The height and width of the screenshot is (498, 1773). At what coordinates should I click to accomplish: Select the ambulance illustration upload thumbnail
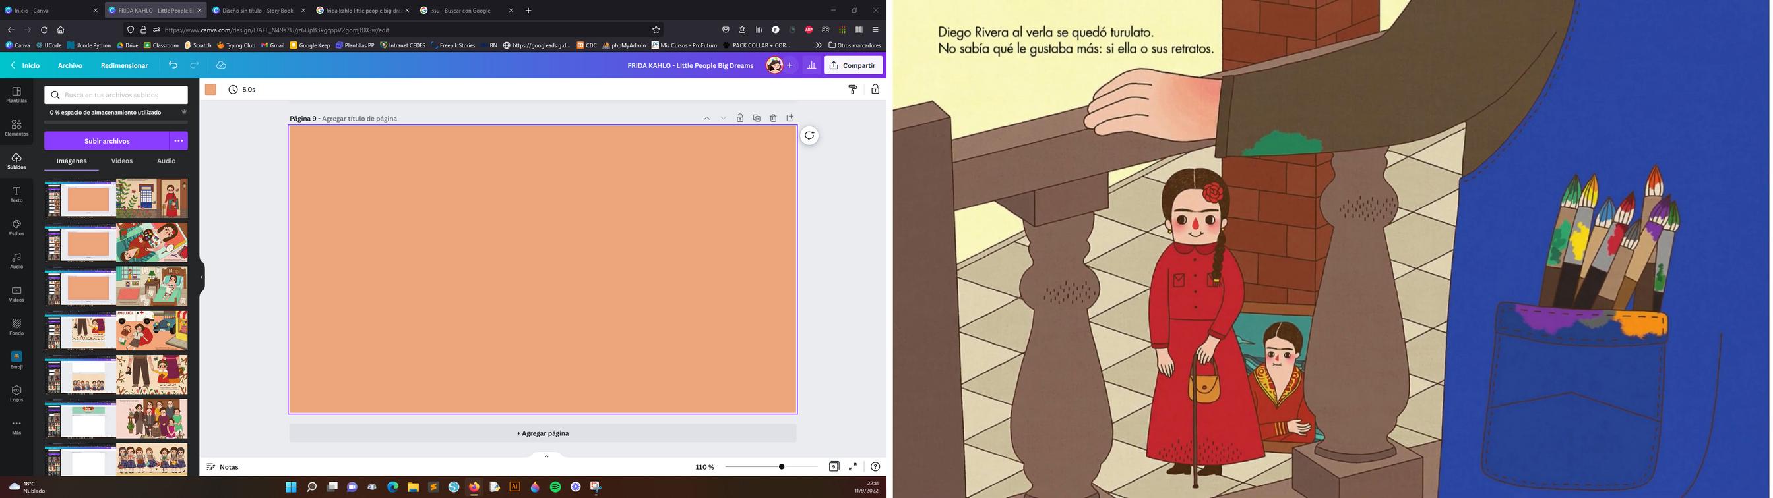point(152,330)
